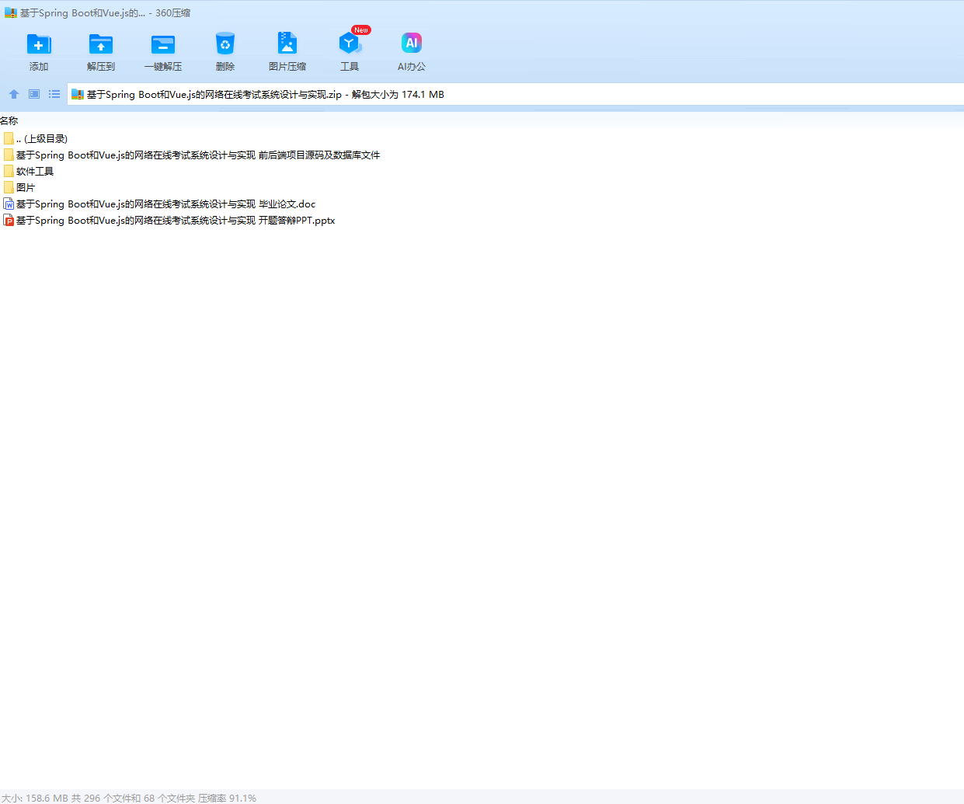
Task: Click the 解压到 (Extract to) icon
Action: [x=101, y=44]
